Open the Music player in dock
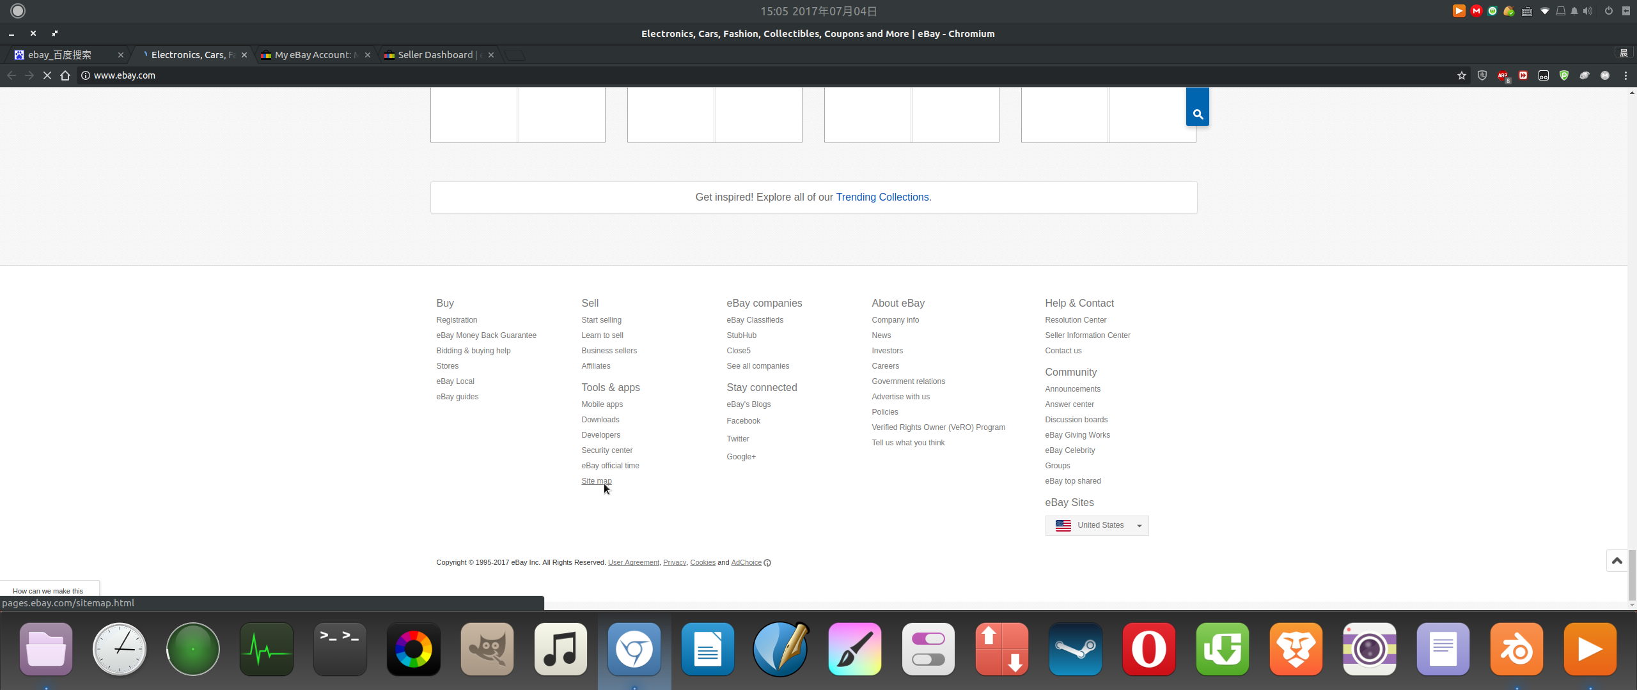 [561, 649]
